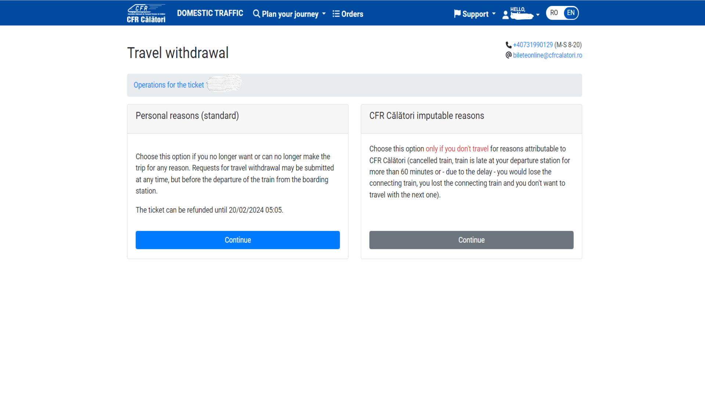The width and height of the screenshot is (705, 397).
Task: Click the Travel withdrawal heading
Action: coord(178,53)
